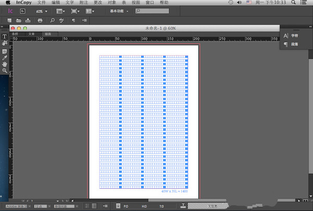Image resolution: width=313 pixels, height=211 pixels.
Task: Select the Type tool
Action: pyautogui.click(x=5, y=36)
